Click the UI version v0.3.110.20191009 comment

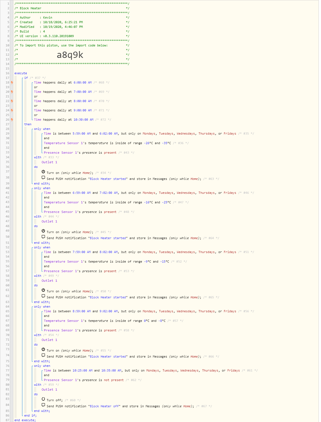[72, 36]
